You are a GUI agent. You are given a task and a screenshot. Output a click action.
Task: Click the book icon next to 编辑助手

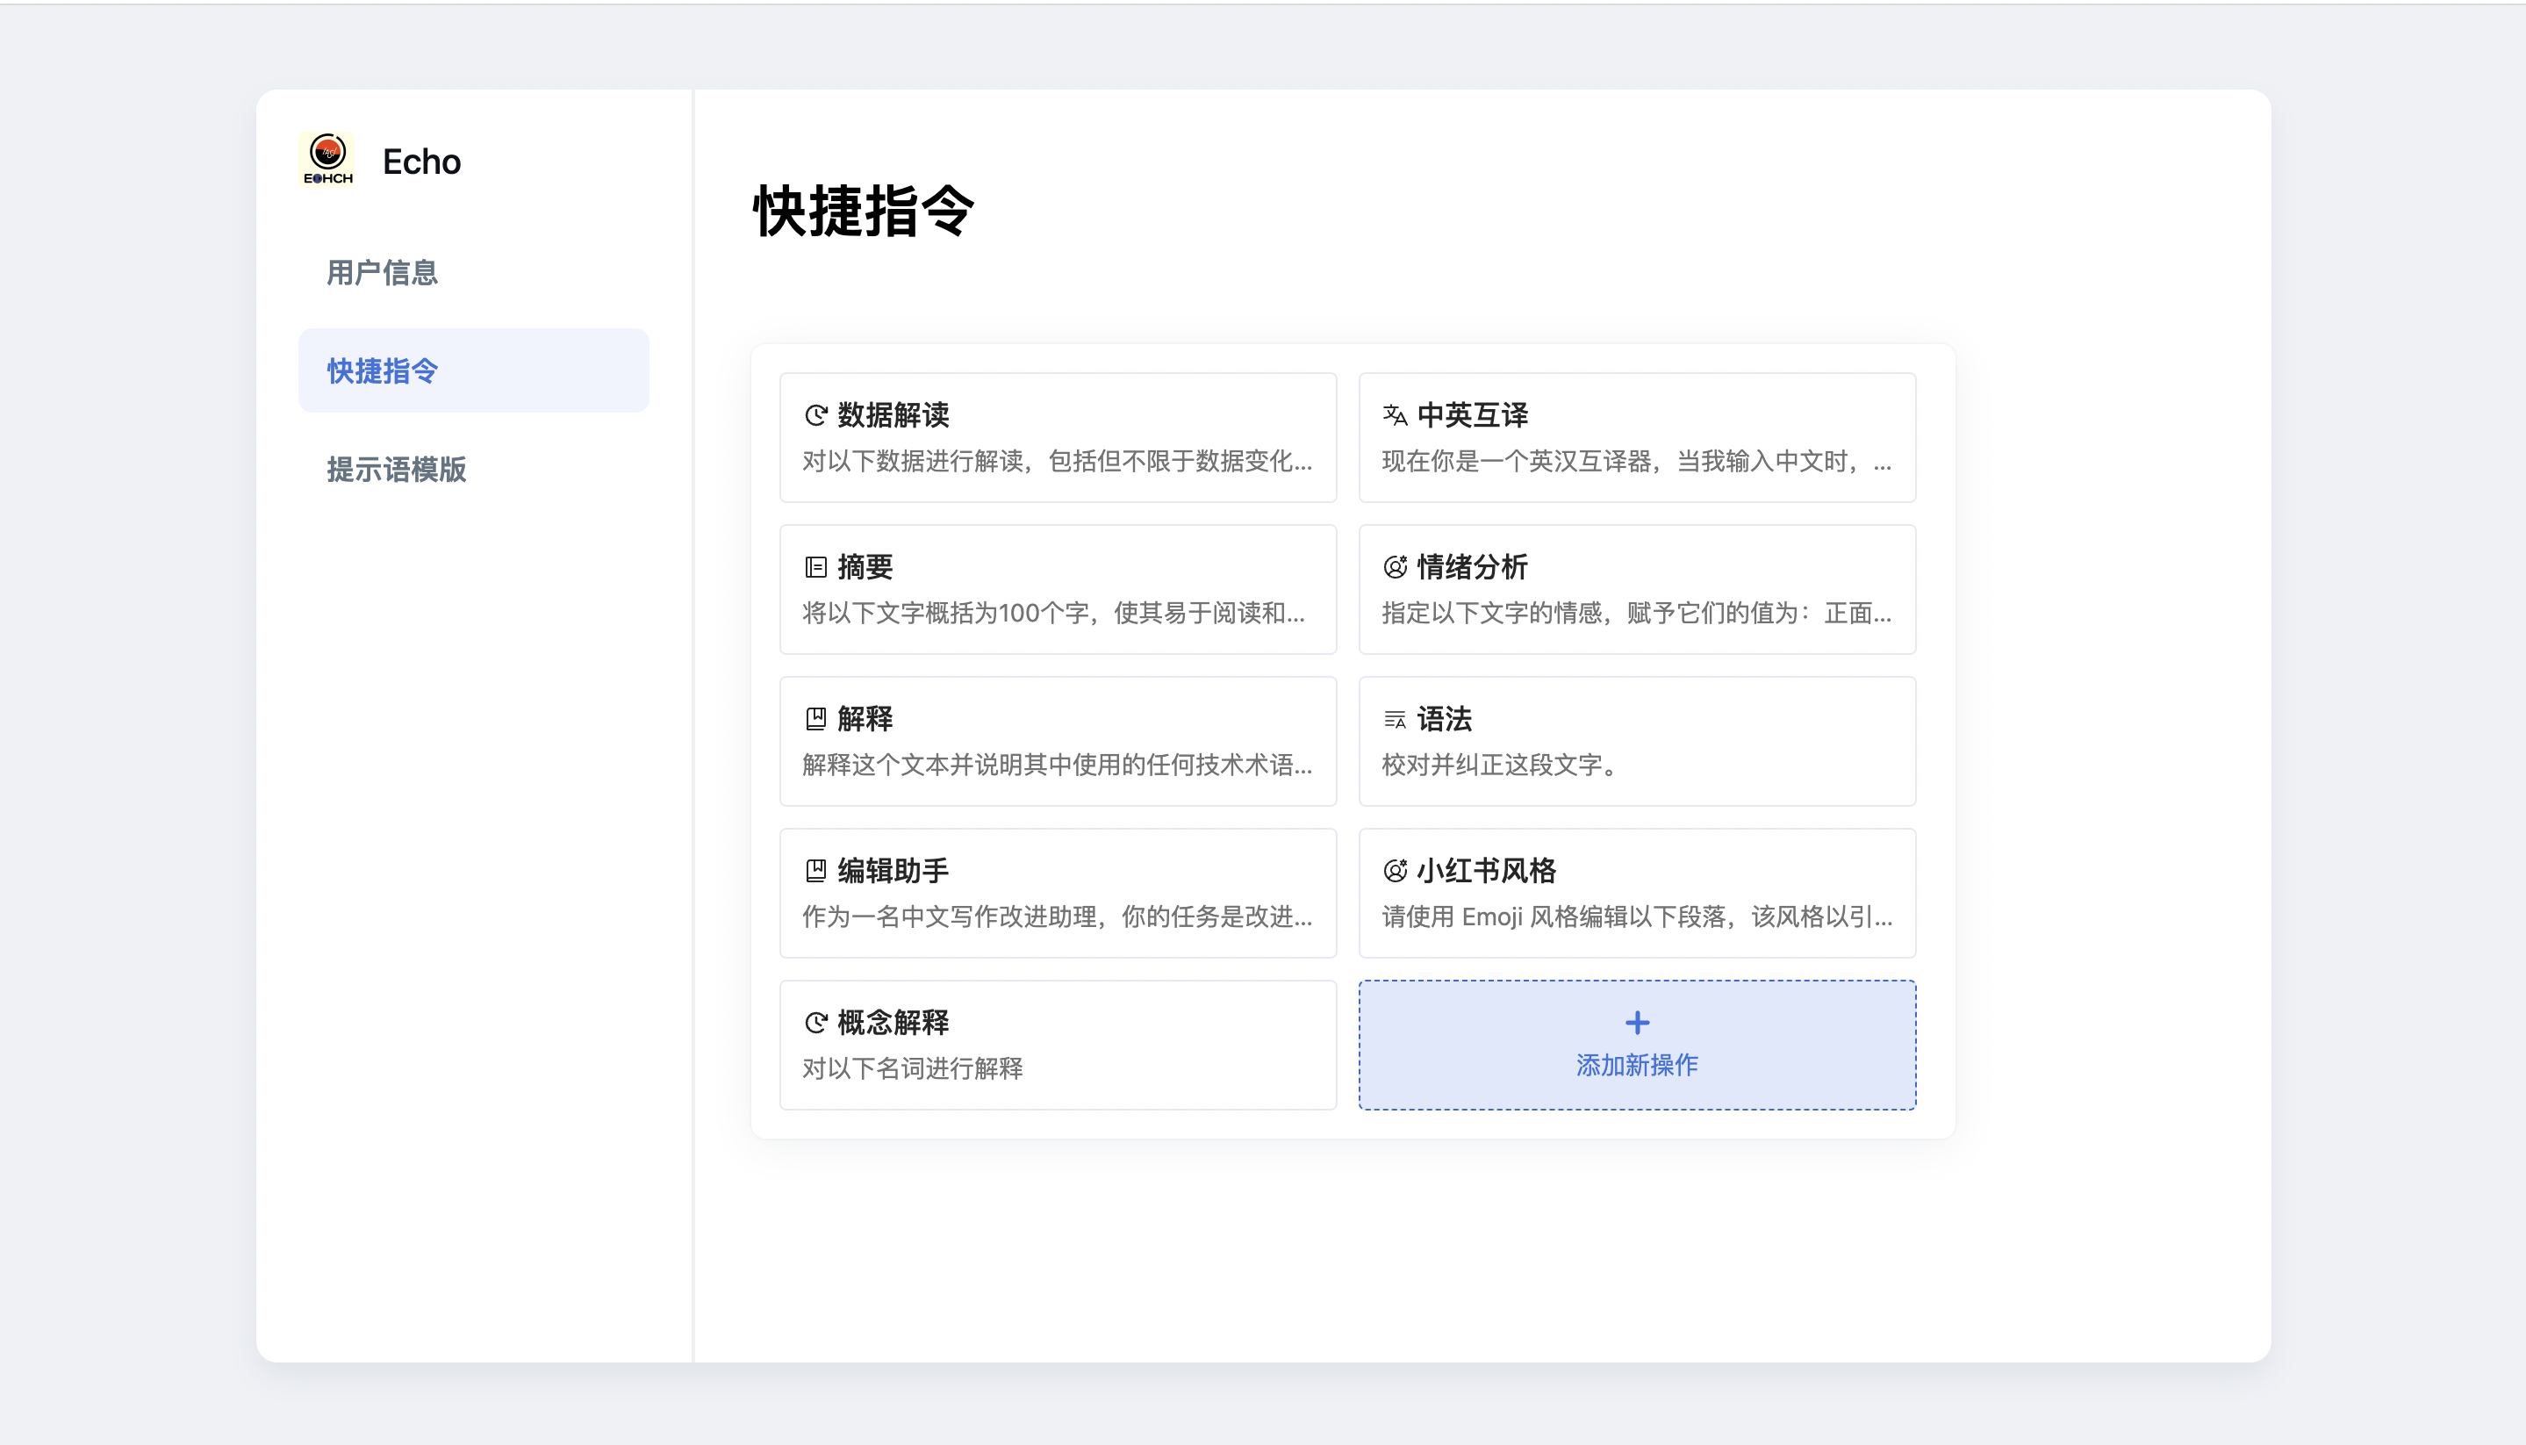tap(815, 872)
